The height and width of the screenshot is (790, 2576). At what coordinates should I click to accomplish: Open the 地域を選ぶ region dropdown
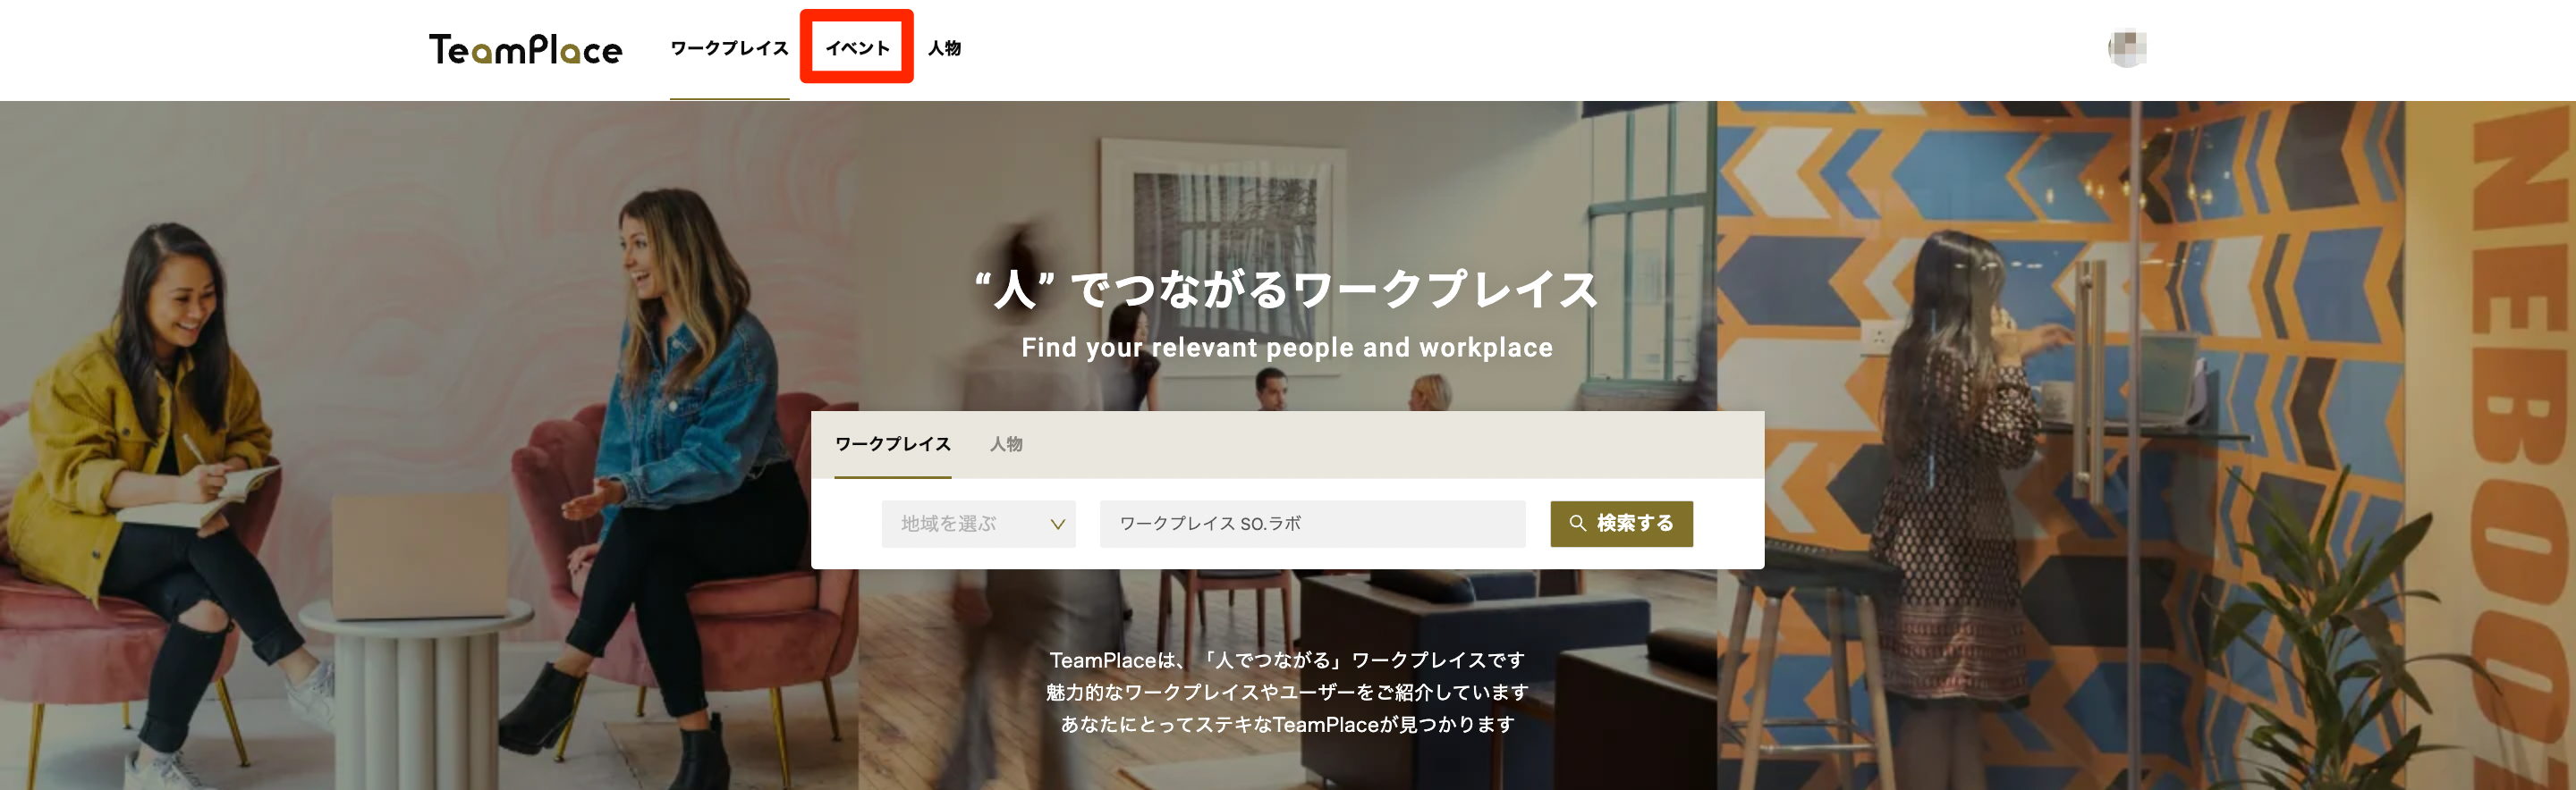pos(978,525)
